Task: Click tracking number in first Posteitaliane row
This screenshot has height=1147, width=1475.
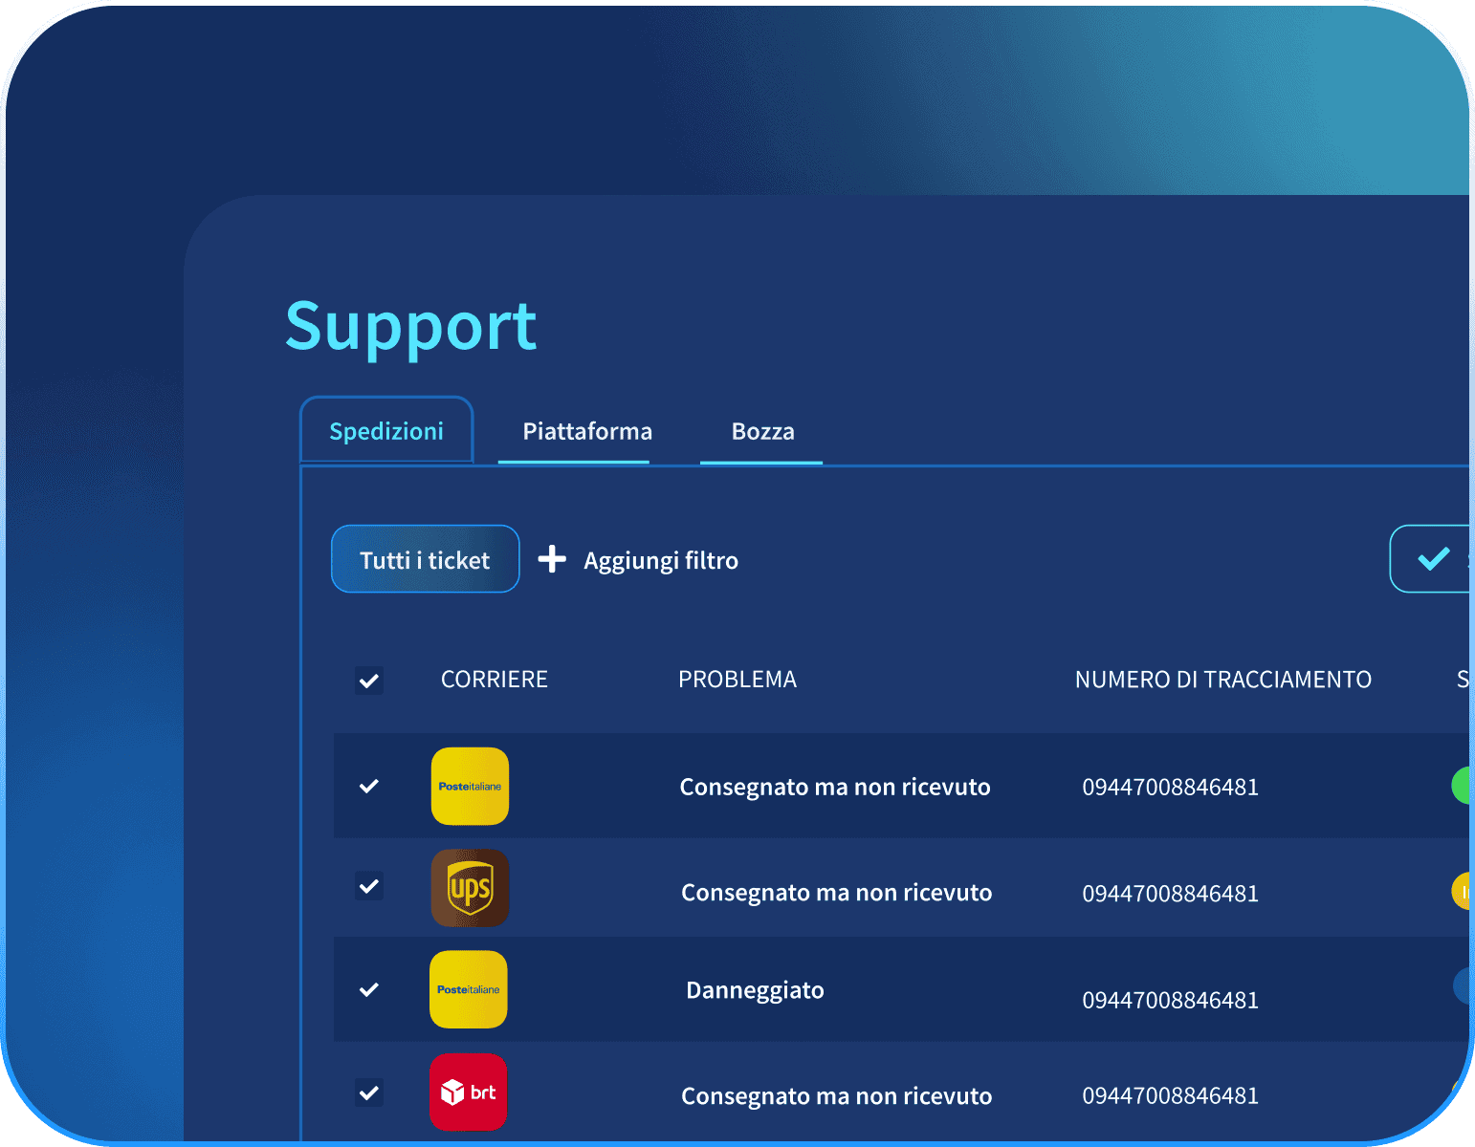Action: tap(1170, 788)
